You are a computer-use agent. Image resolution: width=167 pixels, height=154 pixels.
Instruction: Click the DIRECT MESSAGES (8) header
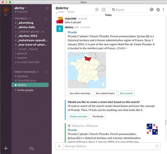27,72
